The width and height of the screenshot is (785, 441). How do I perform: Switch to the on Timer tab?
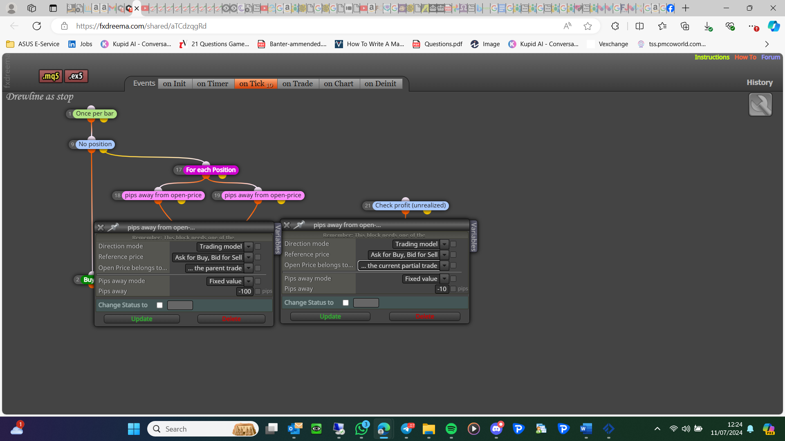213,84
